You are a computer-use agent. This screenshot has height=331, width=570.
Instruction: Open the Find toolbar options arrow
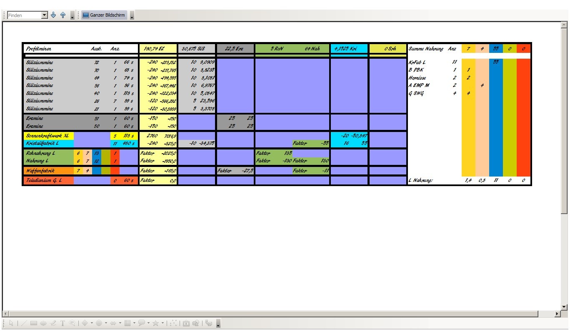72,16
